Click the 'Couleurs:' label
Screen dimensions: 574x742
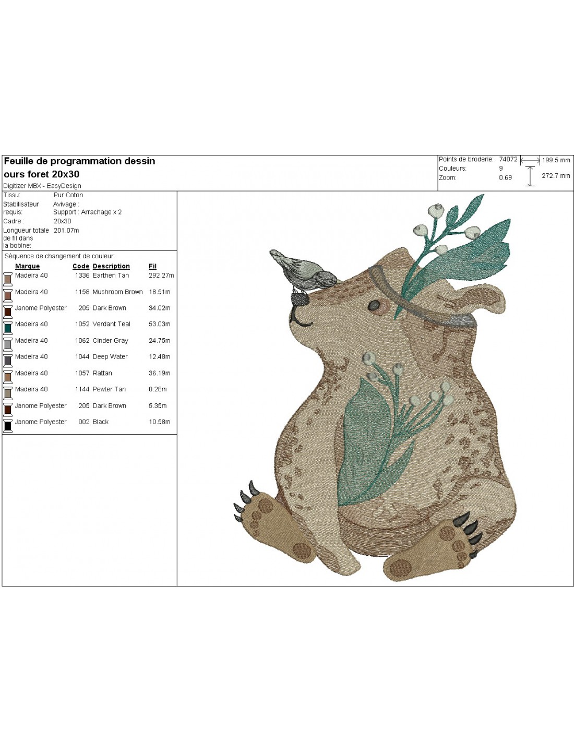(x=452, y=169)
